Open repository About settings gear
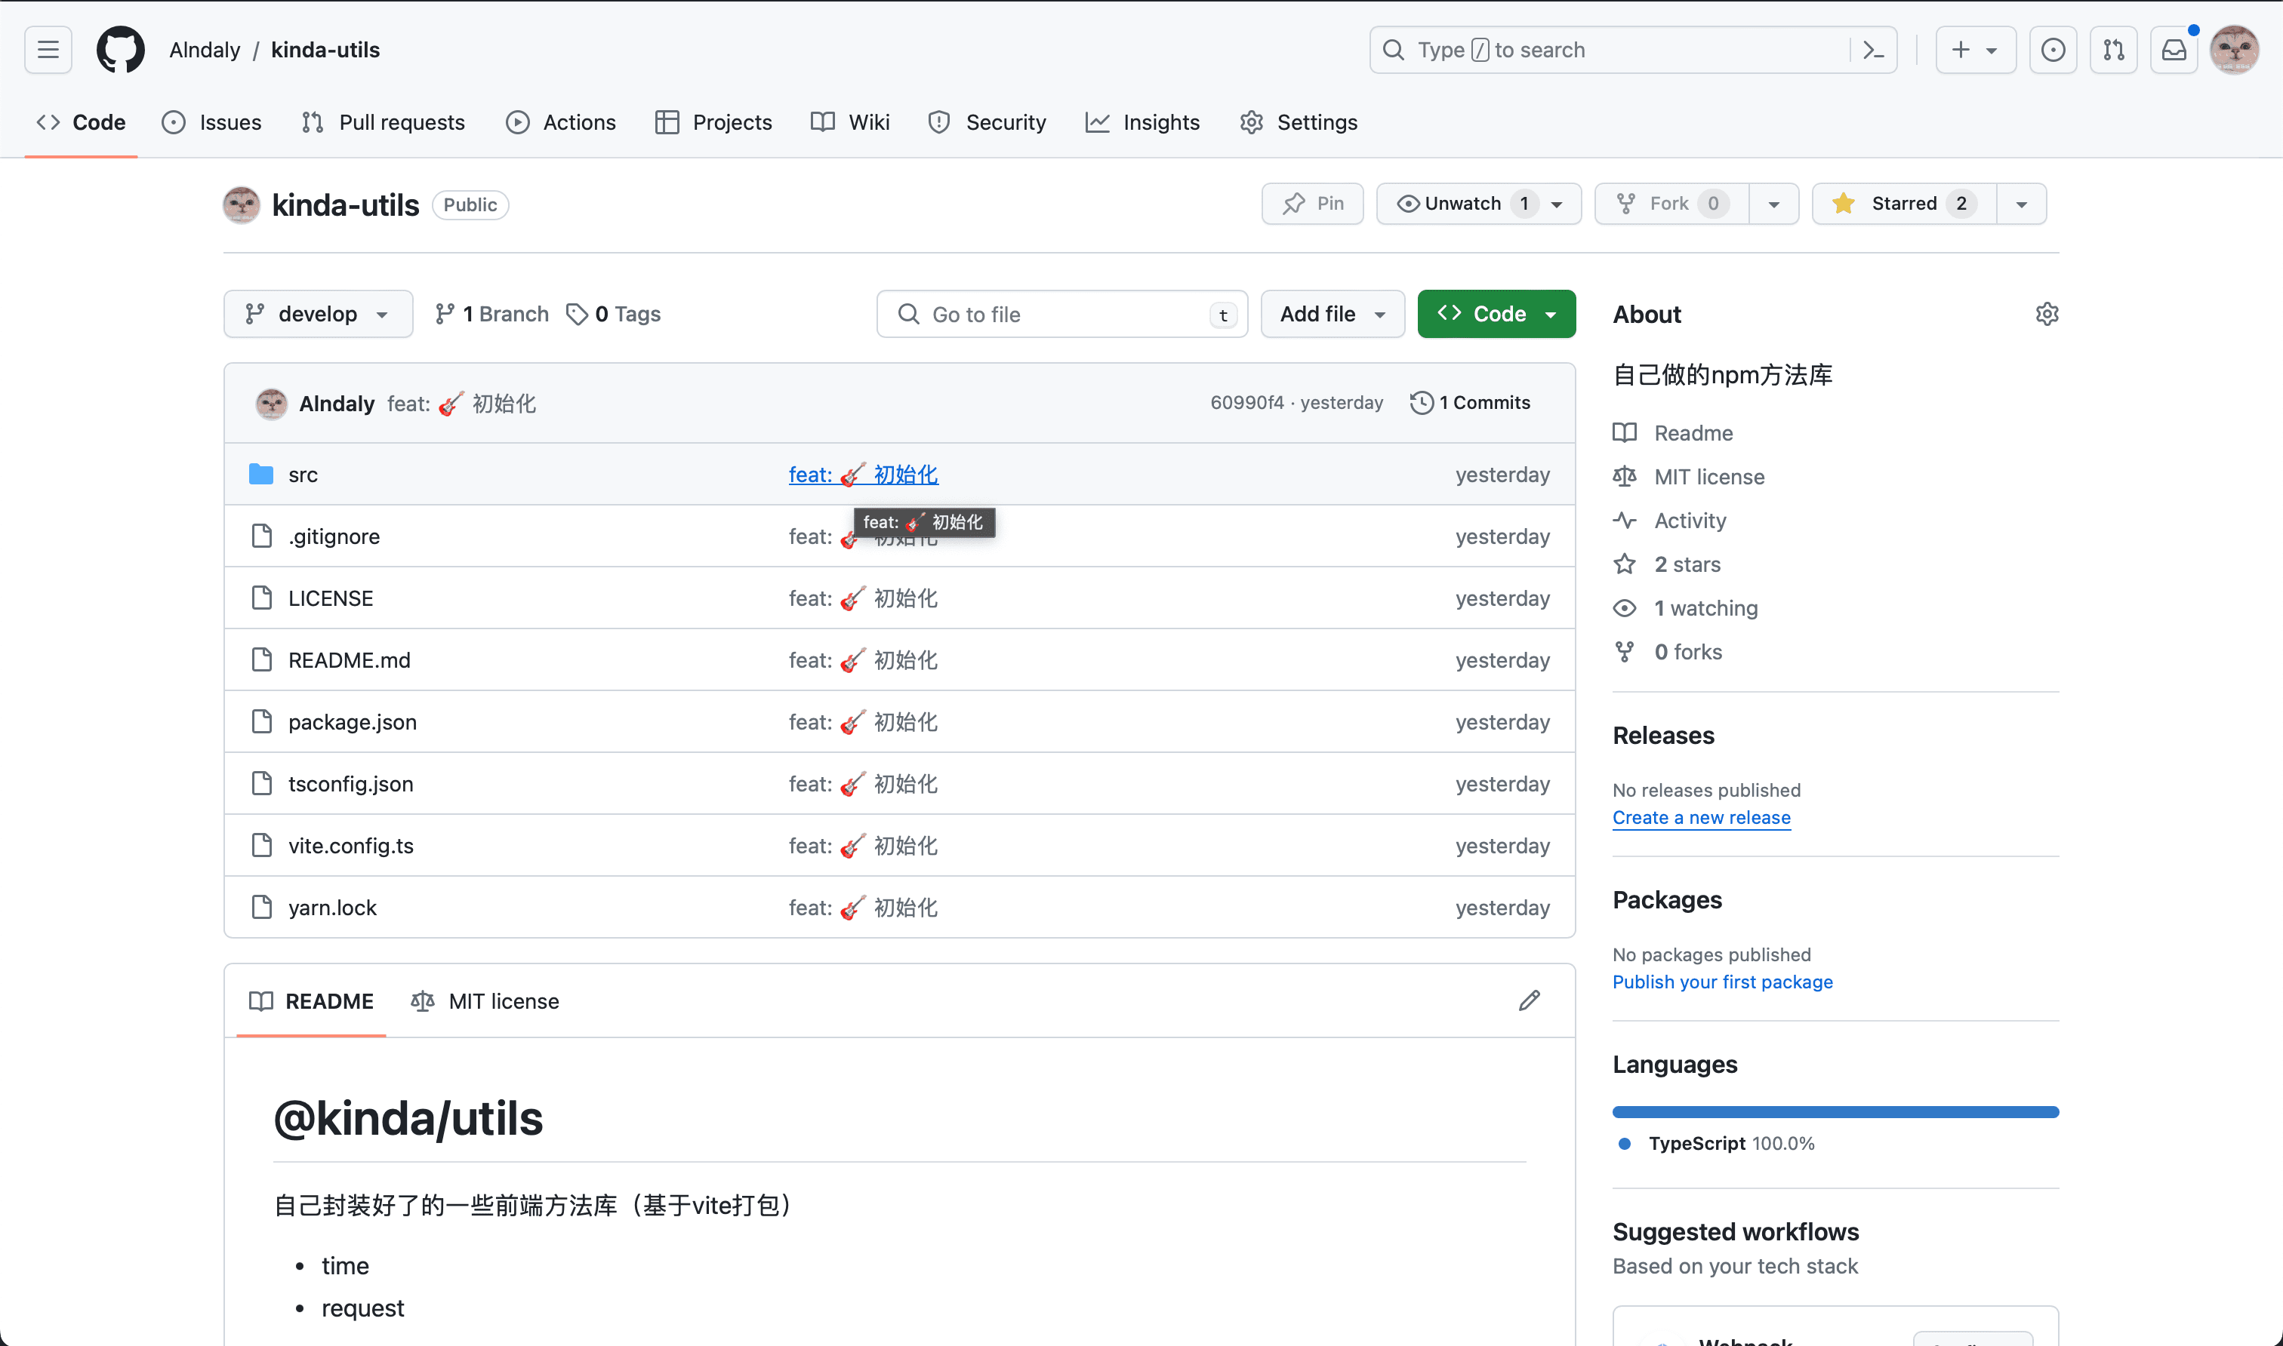Viewport: 2283px width, 1346px height. click(2046, 314)
